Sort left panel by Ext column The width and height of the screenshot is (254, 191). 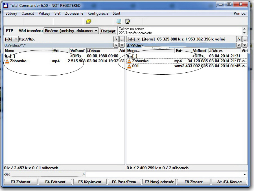[x=61, y=51]
